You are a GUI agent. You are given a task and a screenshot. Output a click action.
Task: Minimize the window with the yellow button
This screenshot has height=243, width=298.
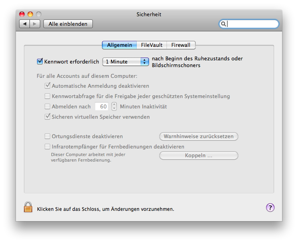(30, 14)
